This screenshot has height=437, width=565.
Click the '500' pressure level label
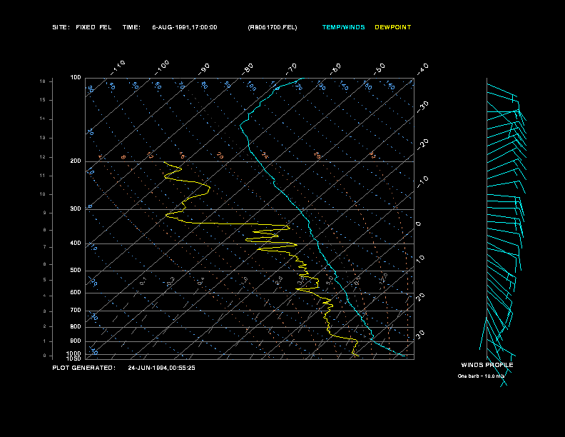point(76,271)
